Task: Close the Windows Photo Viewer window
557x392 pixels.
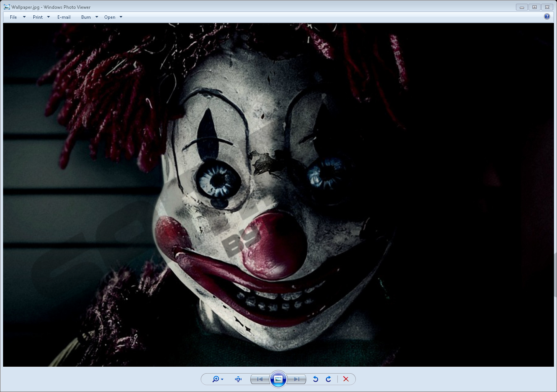Action: point(547,7)
